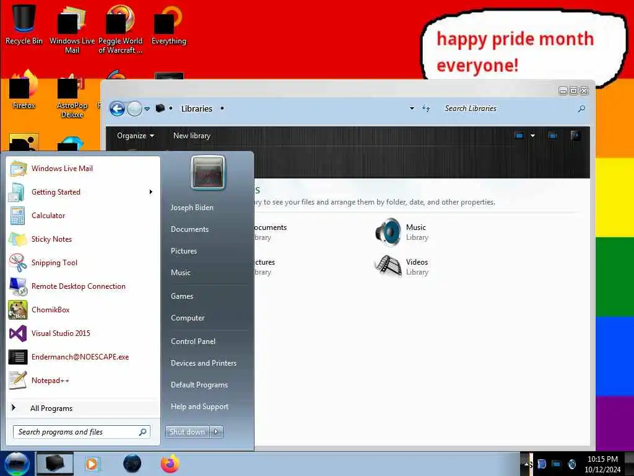Open Windows Live Mail from Start menu

pyautogui.click(x=84, y=169)
